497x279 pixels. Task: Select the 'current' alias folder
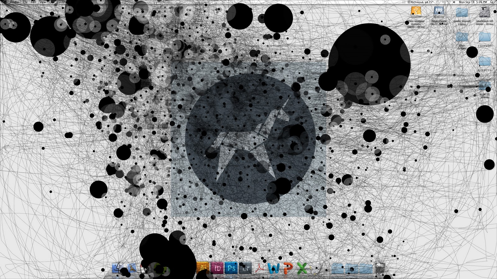pos(485,37)
